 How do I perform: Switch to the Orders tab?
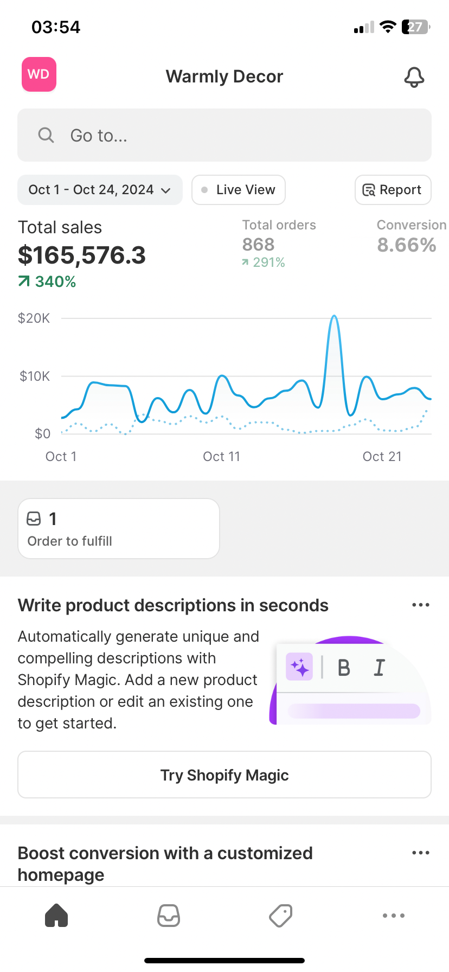[x=169, y=916]
